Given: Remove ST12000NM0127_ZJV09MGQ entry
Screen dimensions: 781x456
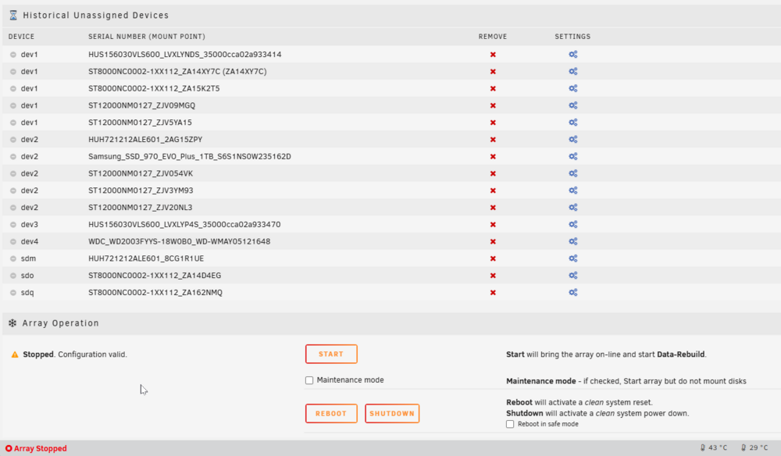Looking at the screenshot, I should pyautogui.click(x=493, y=105).
